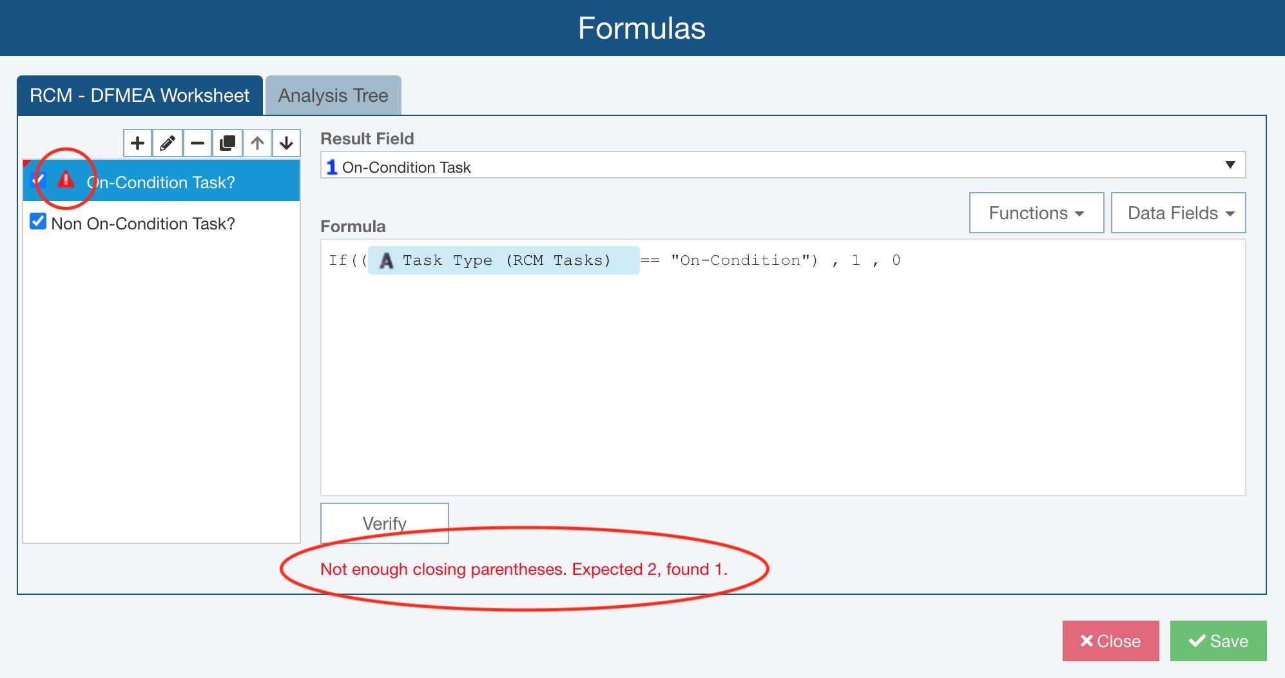
Task: Switch to the Analysis Tree tab
Action: click(333, 95)
